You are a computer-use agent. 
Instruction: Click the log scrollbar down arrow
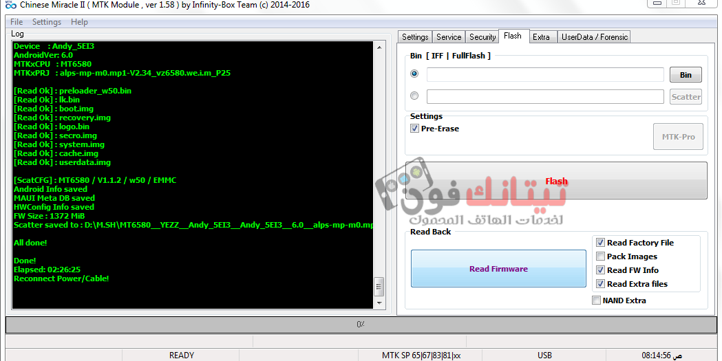click(x=379, y=303)
